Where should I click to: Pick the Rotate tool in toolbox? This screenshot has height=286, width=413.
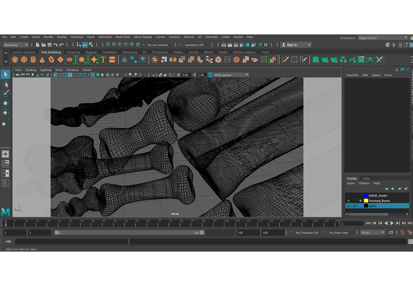[5, 113]
